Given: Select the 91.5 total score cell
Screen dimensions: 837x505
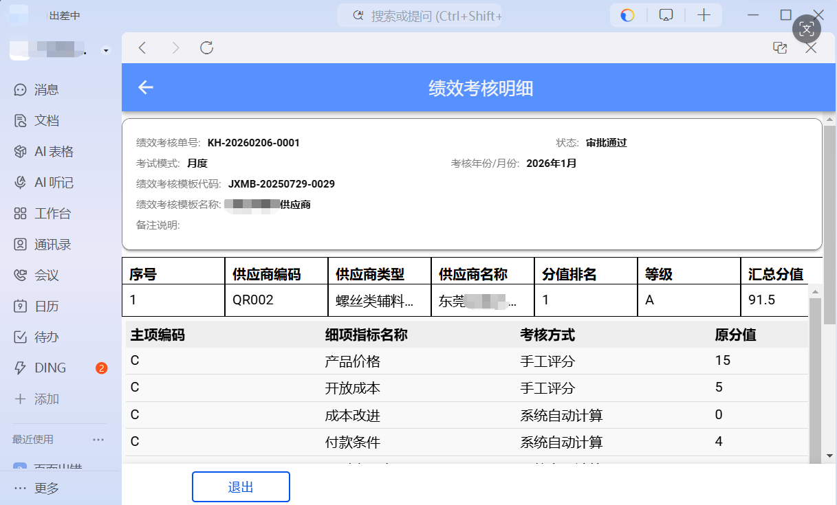Looking at the screenshot, I should 774,300.
